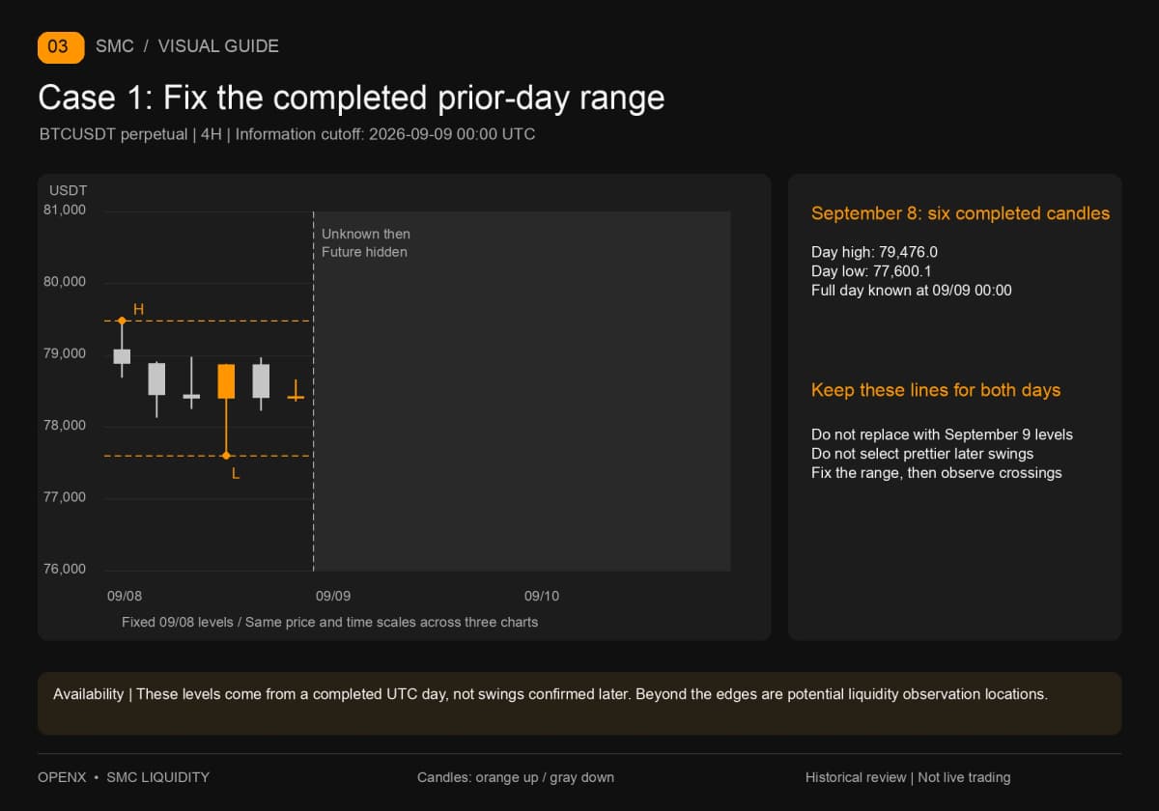Click the thin gray doji candle in the chart
Image resolution: width=1159 pixels, height=811 pixels.
coord(191,384)
